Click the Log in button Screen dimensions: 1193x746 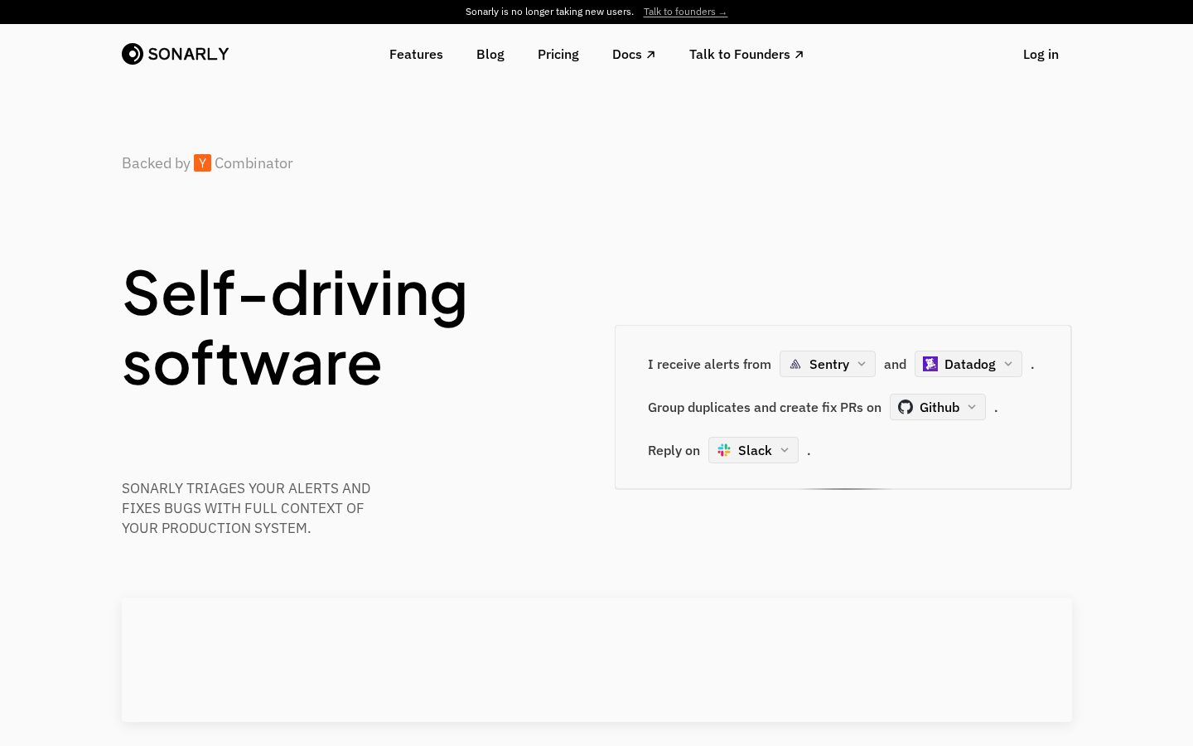1041,55
